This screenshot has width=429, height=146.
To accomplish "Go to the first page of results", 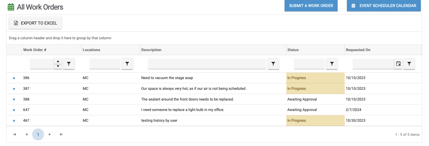I will click(15, 134).
